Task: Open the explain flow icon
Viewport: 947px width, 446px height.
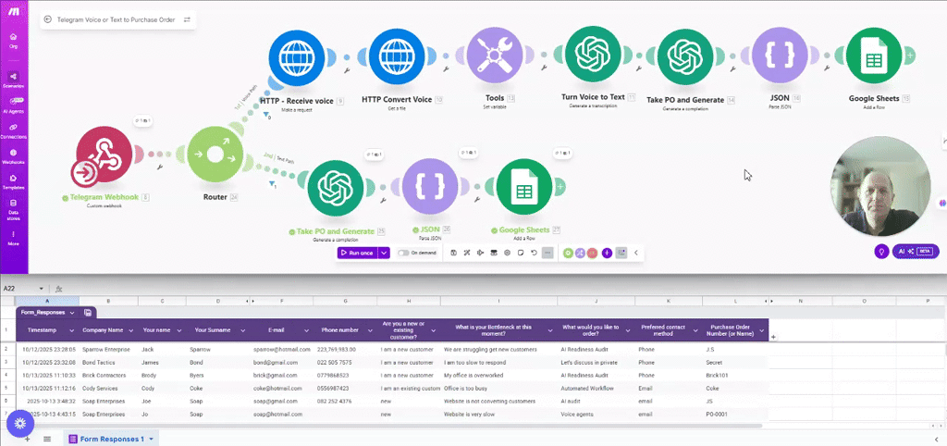Action: click(x=480, y=253)
